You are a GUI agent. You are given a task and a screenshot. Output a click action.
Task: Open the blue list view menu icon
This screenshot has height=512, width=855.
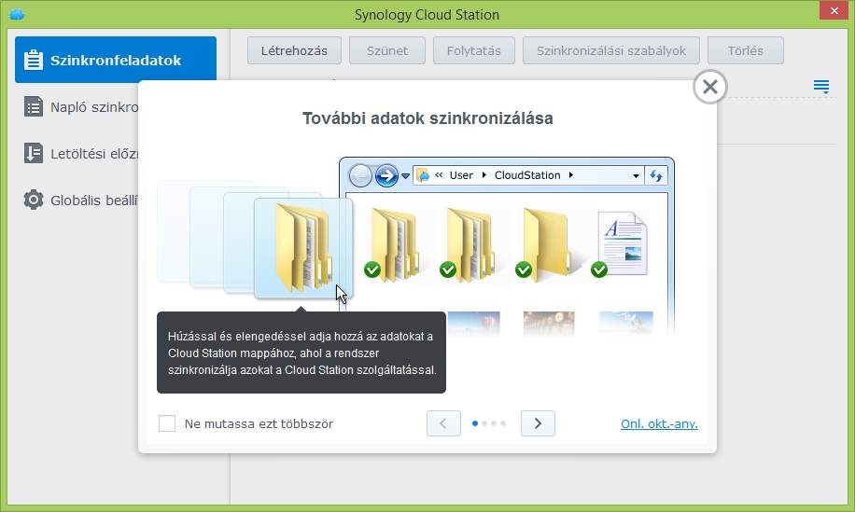821,87
